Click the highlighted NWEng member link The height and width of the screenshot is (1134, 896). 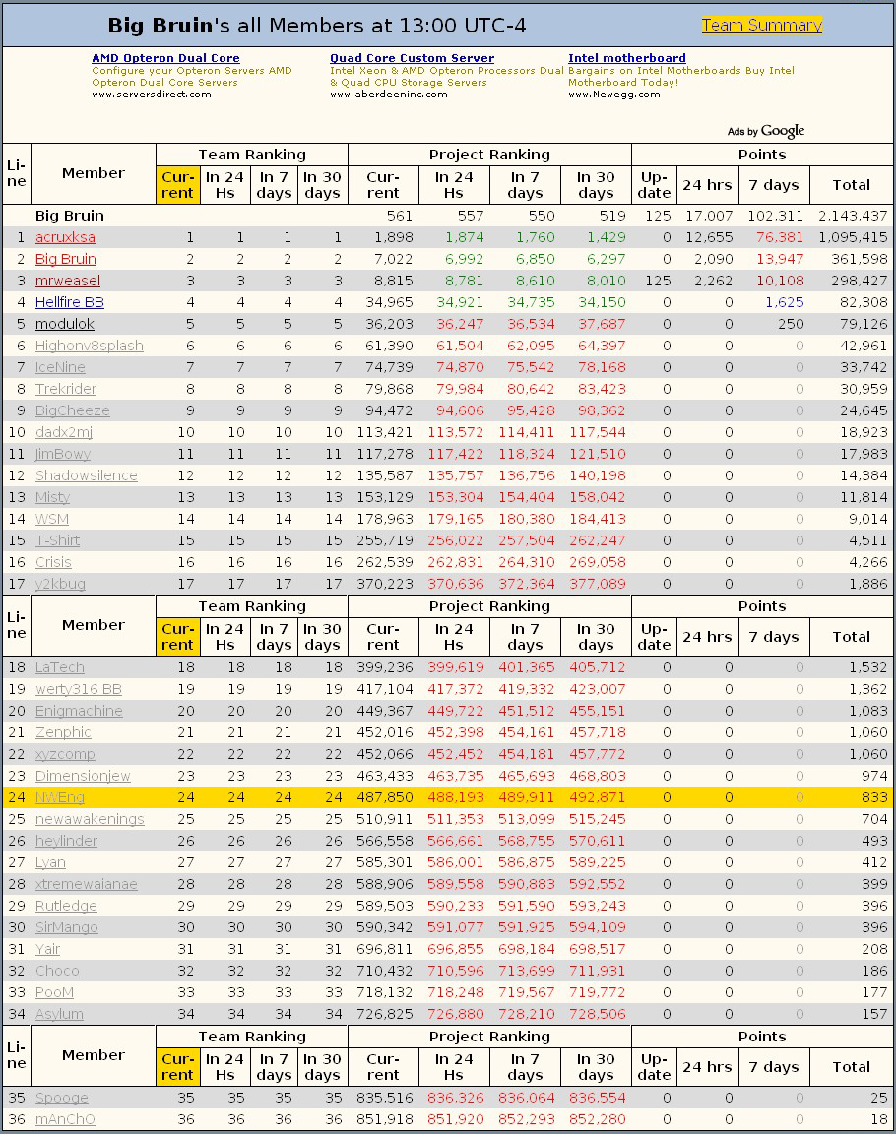click(60, 797)
